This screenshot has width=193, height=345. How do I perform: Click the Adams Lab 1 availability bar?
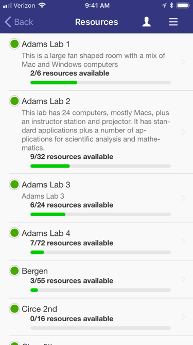point(101,83)
